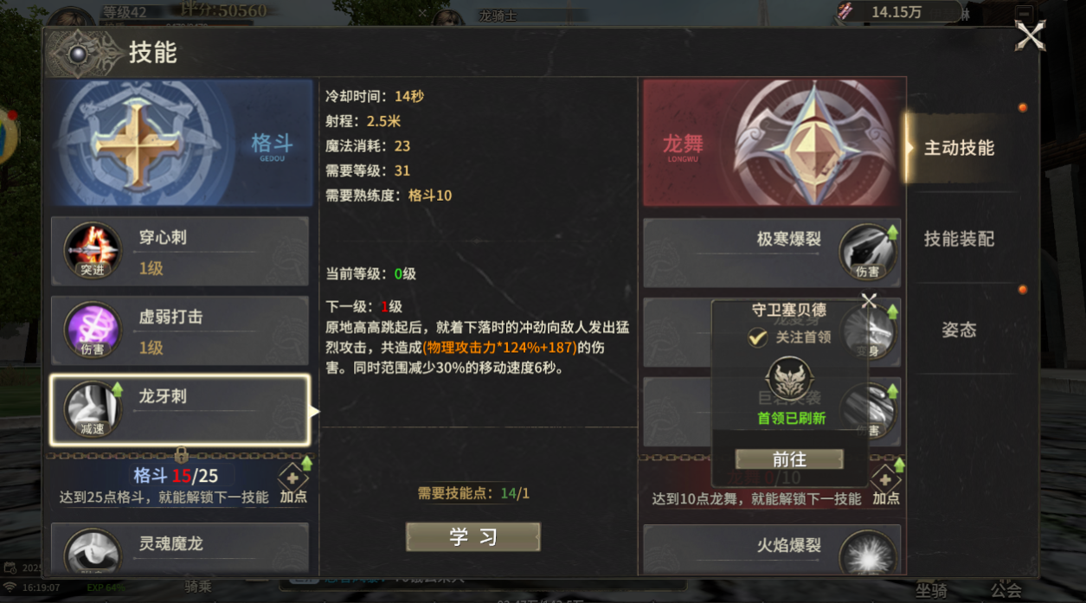Close the 技能 skills panel
Image resolution: width=1086 pixels, height=603 pixels.
pos(1030,36)
